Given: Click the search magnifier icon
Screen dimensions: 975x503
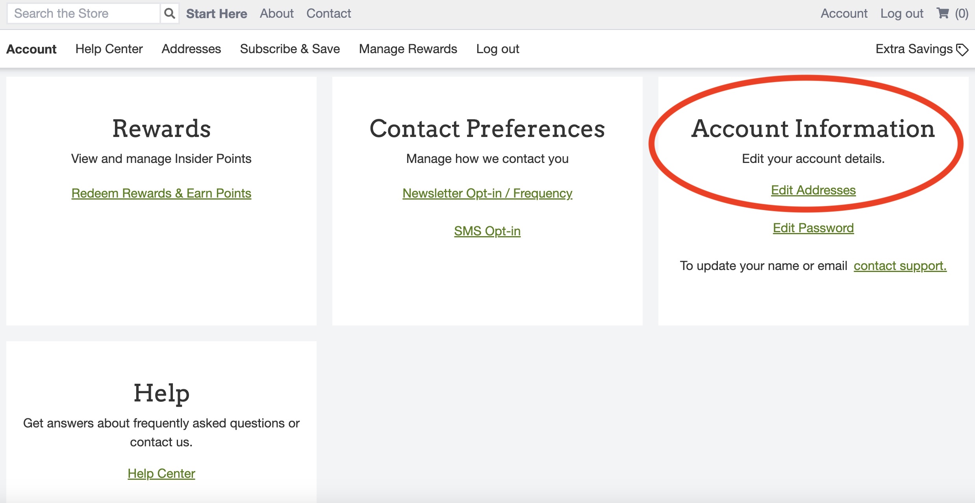Looking at the screenshot, I should [169, 13].
